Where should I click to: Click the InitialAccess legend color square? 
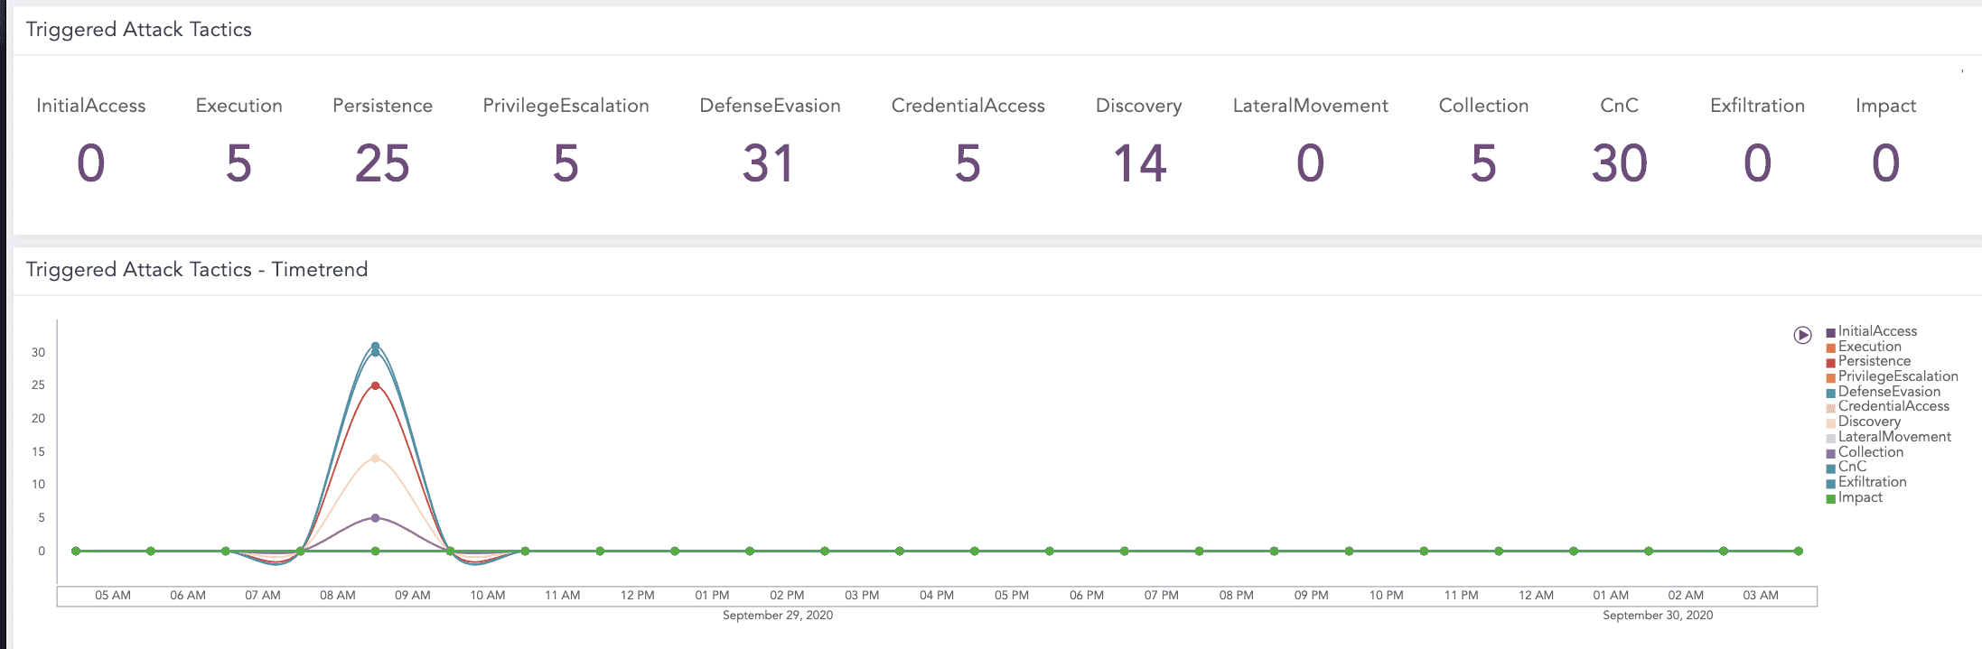(x=1830, y=333)
